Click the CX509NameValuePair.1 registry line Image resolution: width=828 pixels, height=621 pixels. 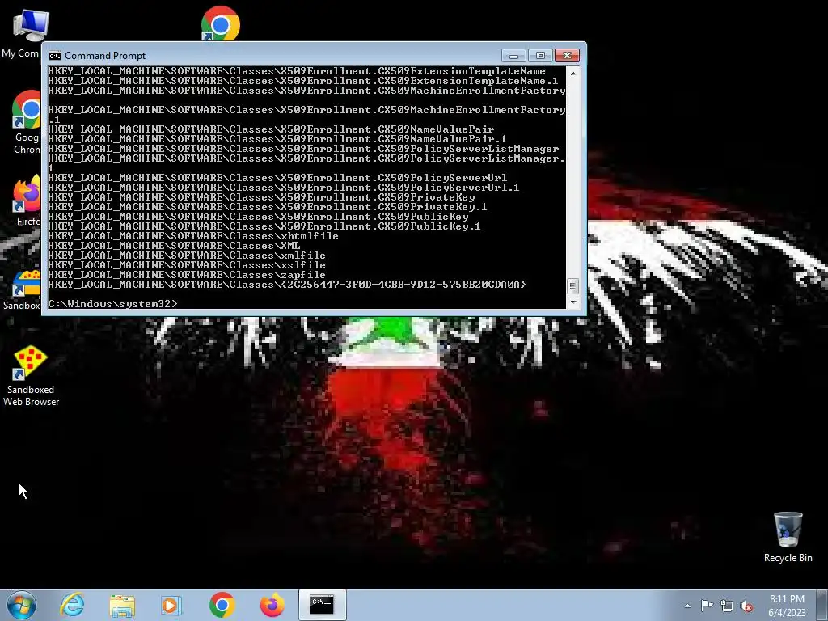tap(277, 139)
